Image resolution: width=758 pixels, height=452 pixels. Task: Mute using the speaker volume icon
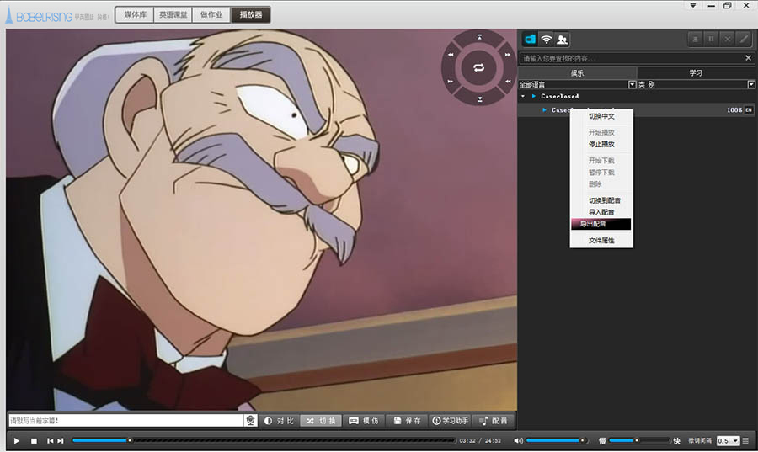pos(518,440)
